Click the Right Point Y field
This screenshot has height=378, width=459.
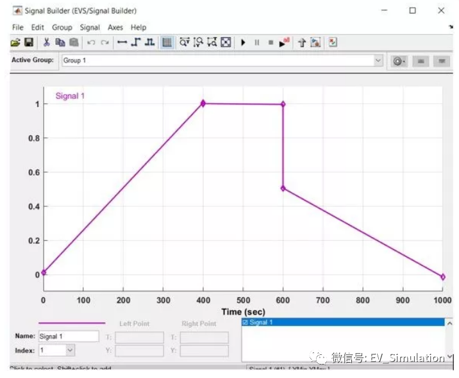coord(204,351)
